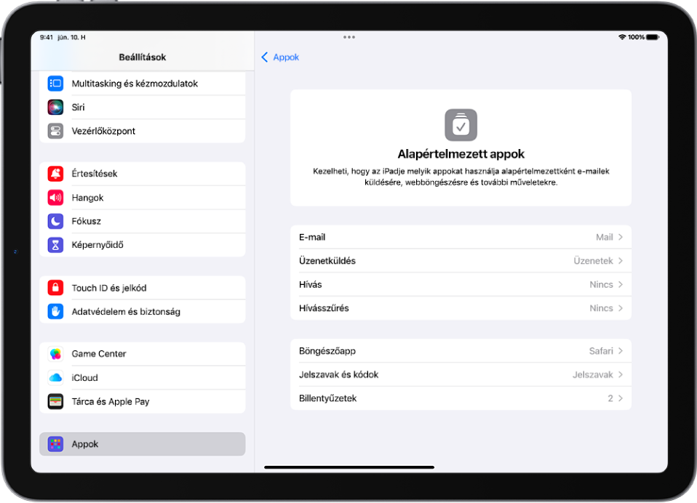Screen dimensions: 697x503
Task: Tap the Alapértelmezett appok heading
Action: tap(461, 154)
